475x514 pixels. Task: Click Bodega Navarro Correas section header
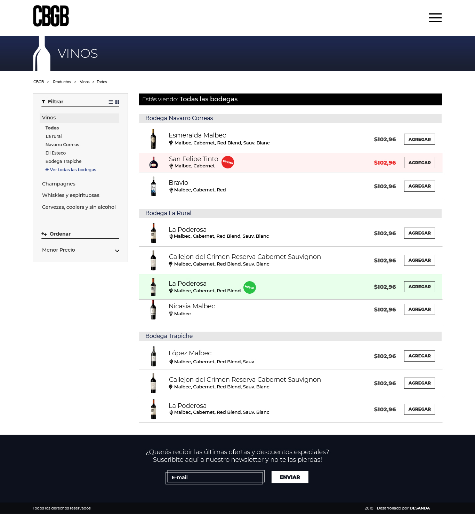(290, 118)
